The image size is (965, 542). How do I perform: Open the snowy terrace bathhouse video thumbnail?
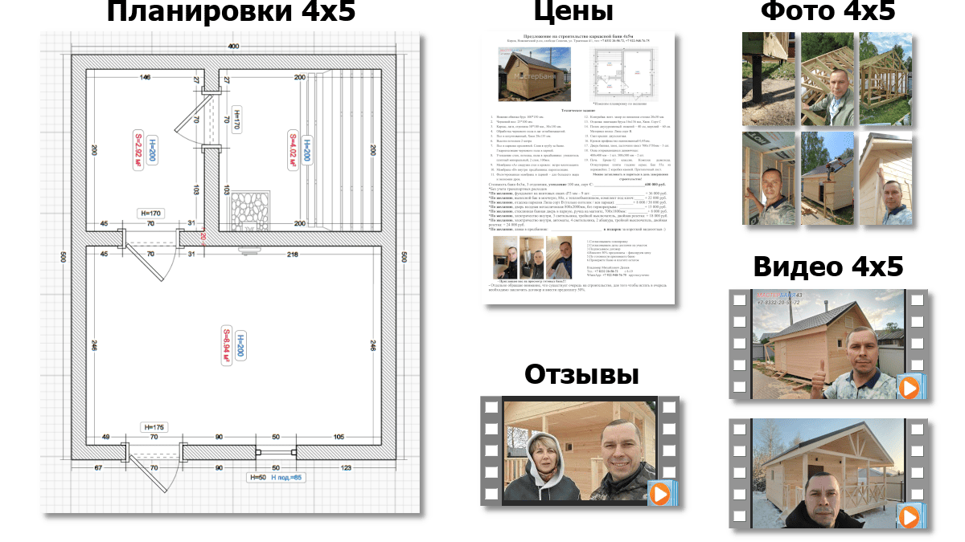click(828, 473)
